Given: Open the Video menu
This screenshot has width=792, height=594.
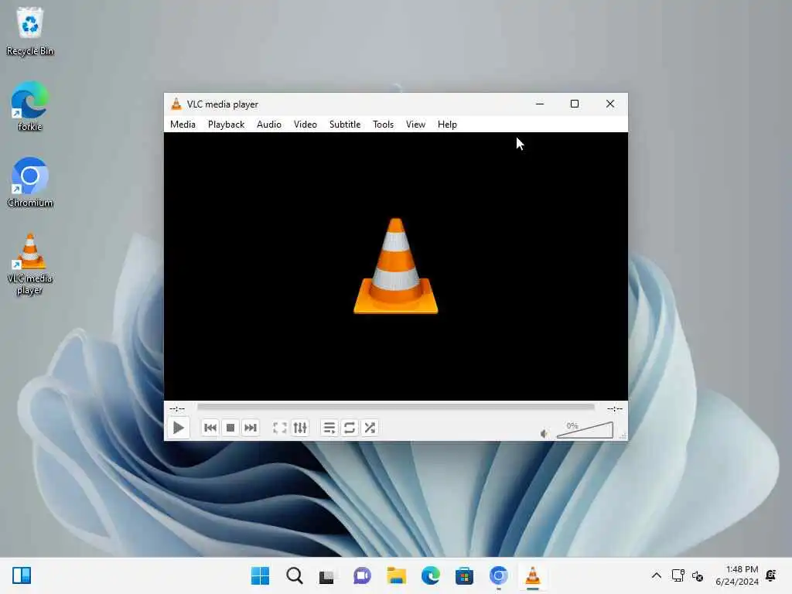Looking at the screenshot, I should [305, 125].
